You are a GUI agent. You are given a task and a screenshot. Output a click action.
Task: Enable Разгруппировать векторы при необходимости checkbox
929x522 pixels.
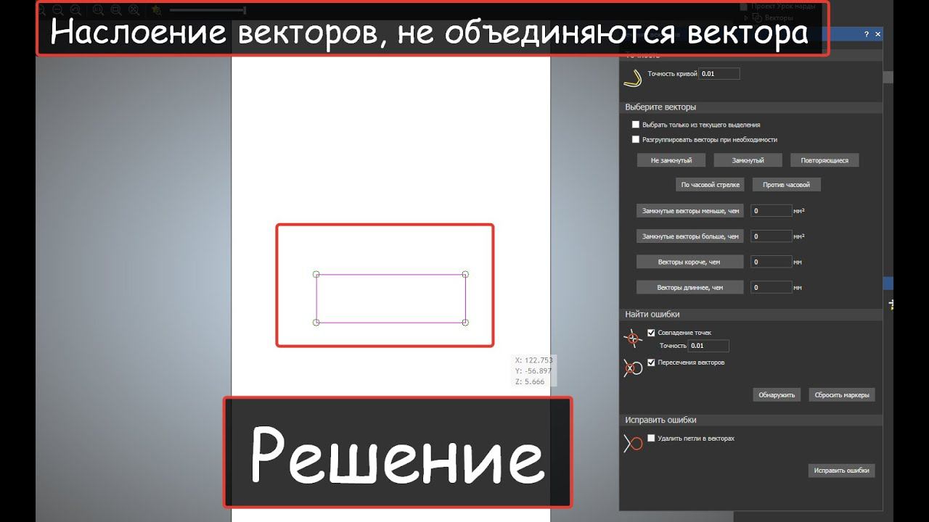[636, 139]
